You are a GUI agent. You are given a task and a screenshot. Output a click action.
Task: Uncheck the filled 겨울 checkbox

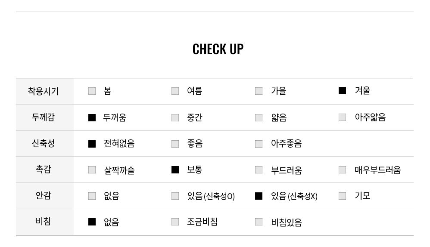tap(342, 90)
